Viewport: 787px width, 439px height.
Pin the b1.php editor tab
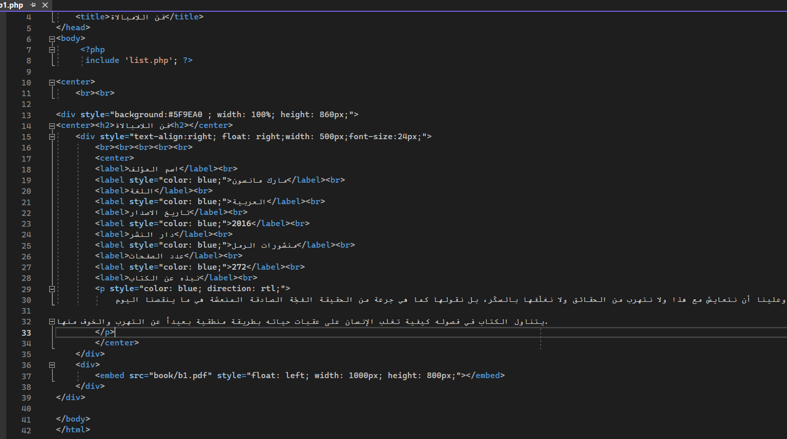click(33, 5)
